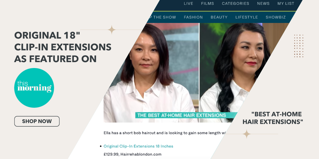Go to the NEWS section
Screen dimensions: 319x159
pos(263,4)
